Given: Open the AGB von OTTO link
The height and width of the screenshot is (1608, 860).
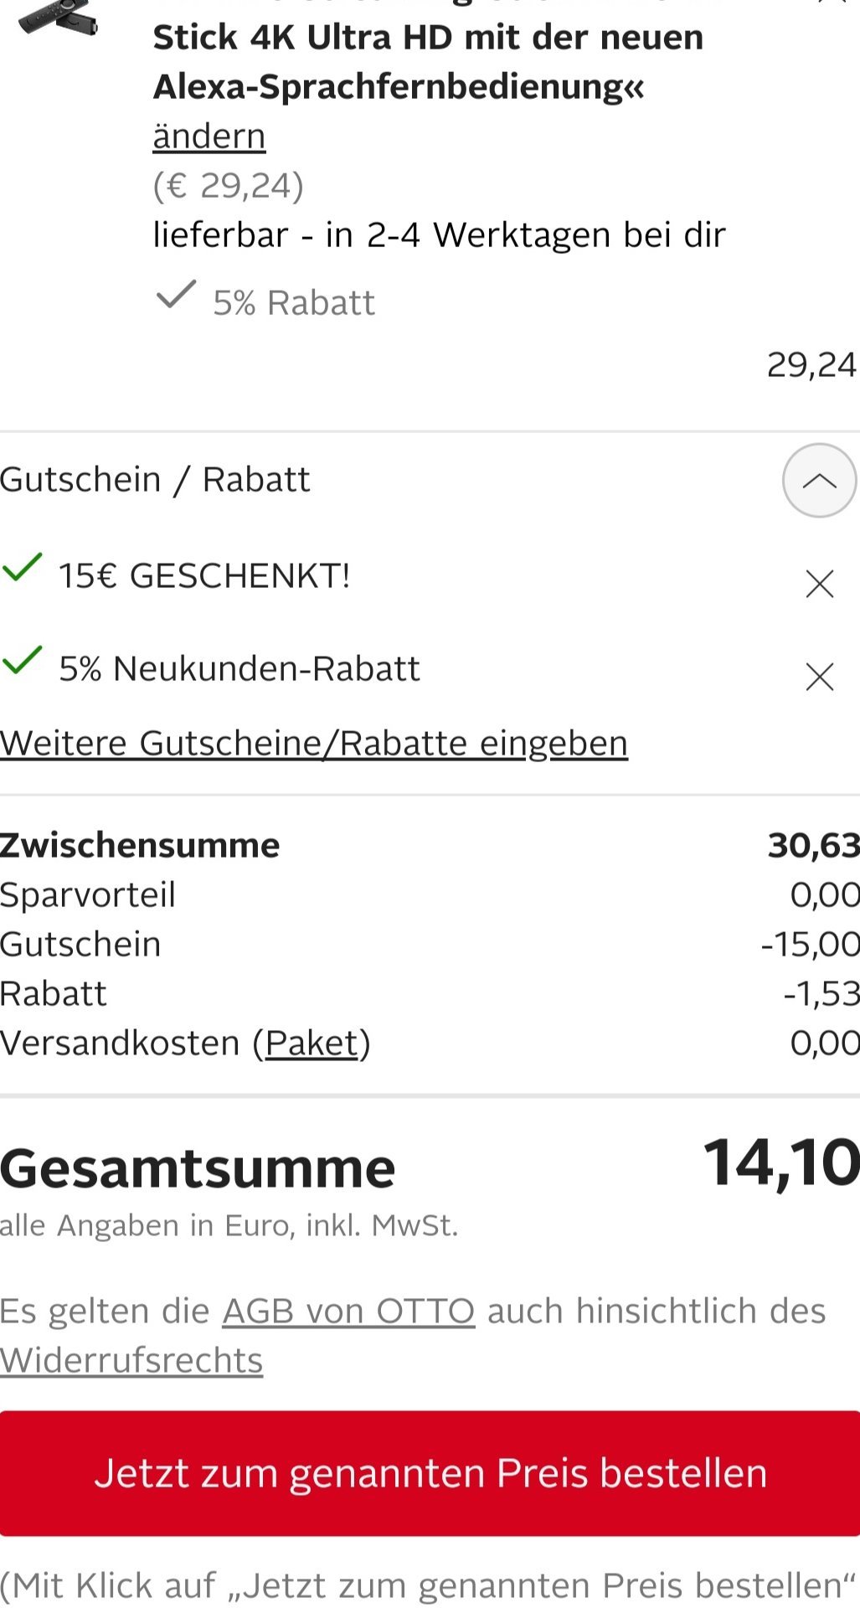Looking at the screenshot, I should (x=348, y=1311).
